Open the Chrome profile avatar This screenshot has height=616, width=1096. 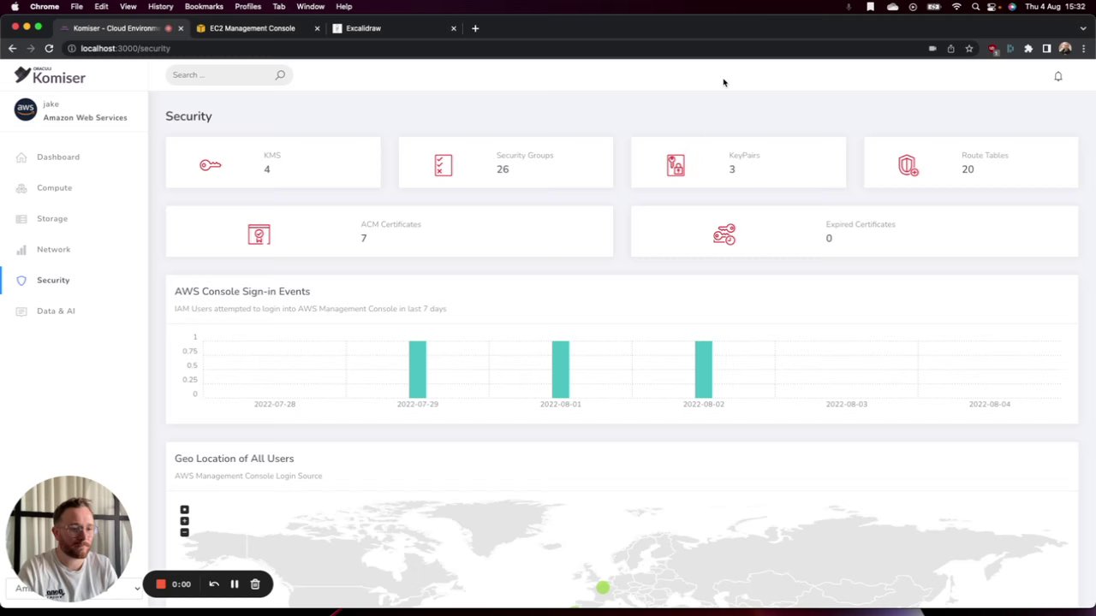(x=1065, y=49)
